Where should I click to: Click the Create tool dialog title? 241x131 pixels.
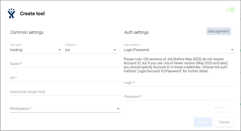(x=32, y=13)
